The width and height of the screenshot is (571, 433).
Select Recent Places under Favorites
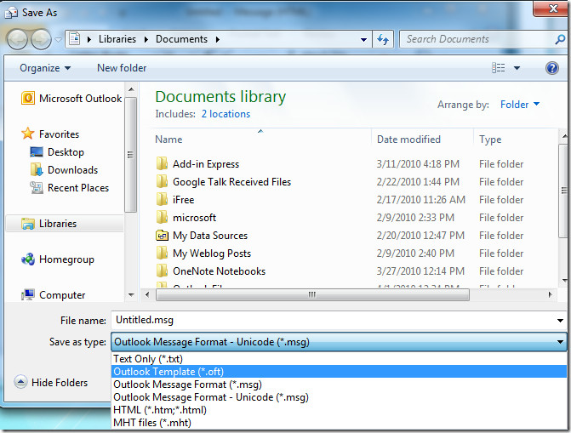(x=70, y=187)
